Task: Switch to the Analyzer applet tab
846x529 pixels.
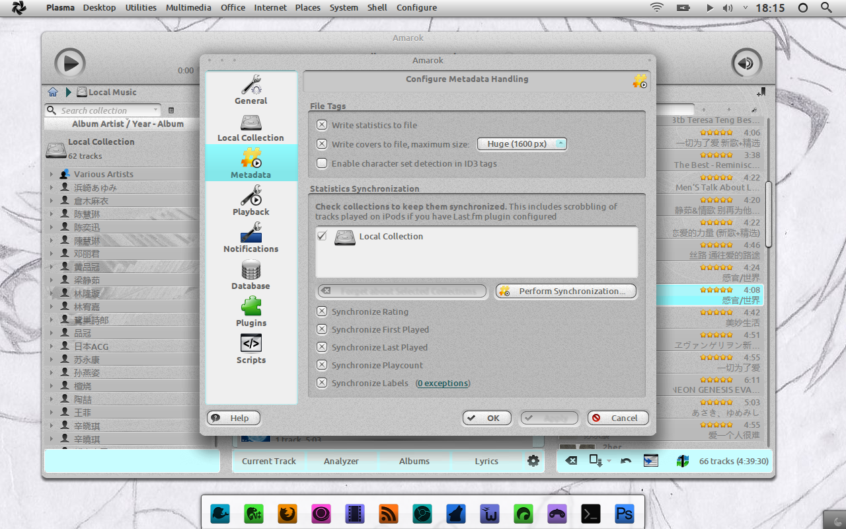Action: pos(341,461)
